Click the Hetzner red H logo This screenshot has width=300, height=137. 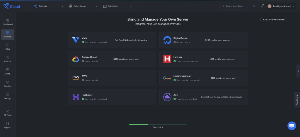(167, 59)
